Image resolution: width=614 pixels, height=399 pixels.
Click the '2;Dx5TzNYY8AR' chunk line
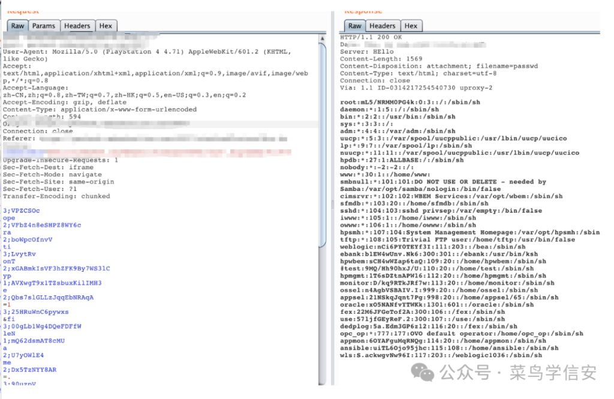[x=29, y=370]
